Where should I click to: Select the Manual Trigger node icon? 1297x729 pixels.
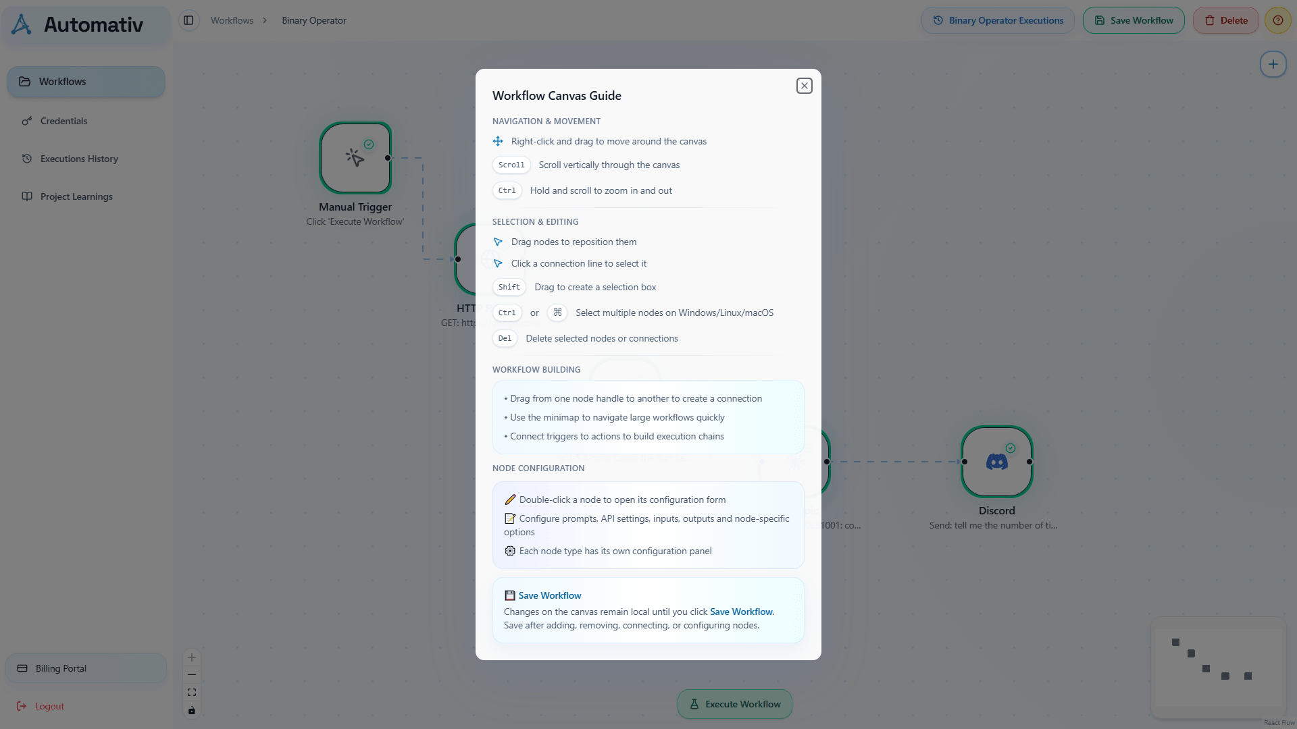355,158
